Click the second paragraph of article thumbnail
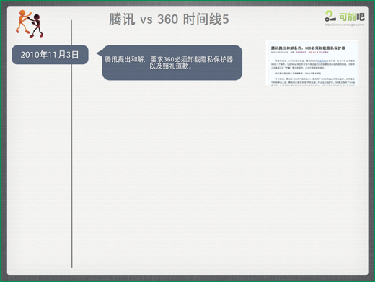Image resolution: width=375 pixels, height=282 pixels. [299, 74]
